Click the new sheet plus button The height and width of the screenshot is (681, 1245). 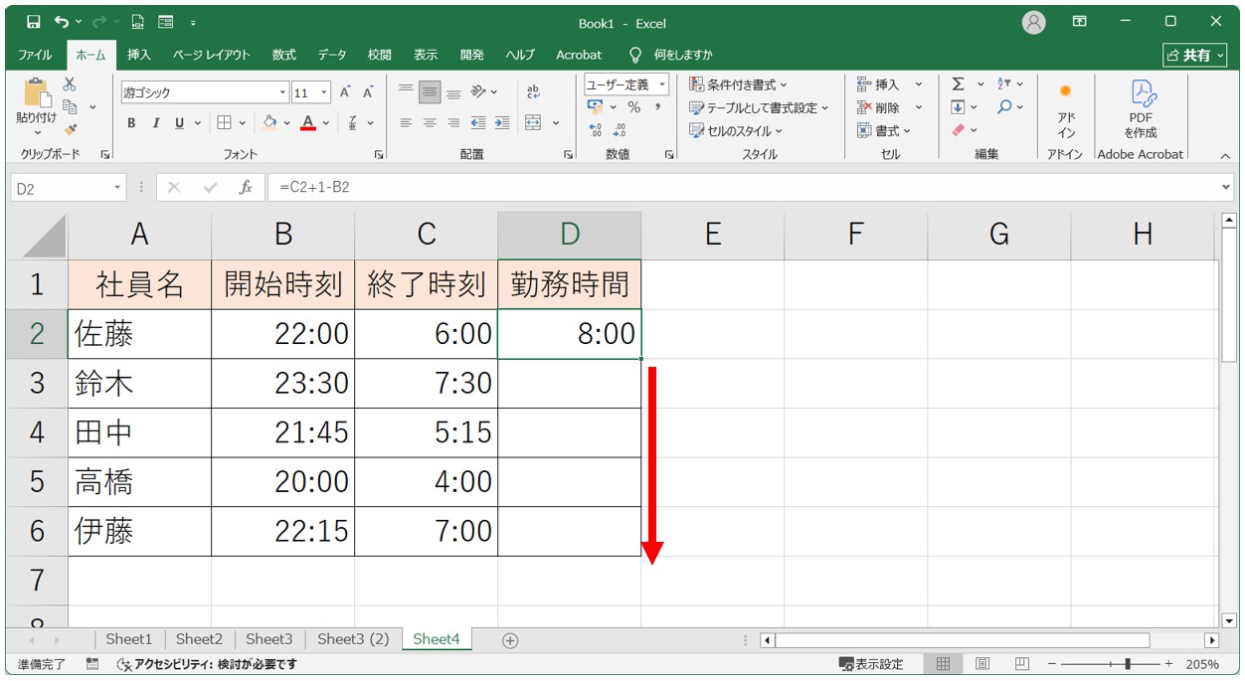tap(510, 640)
